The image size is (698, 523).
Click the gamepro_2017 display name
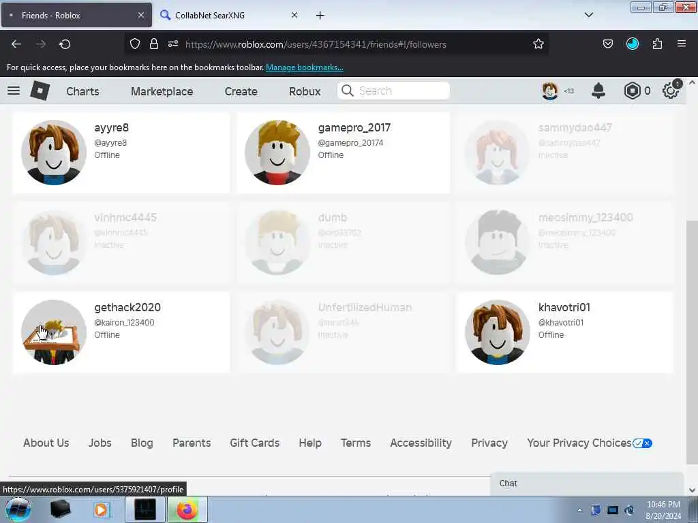click(354, 127)
